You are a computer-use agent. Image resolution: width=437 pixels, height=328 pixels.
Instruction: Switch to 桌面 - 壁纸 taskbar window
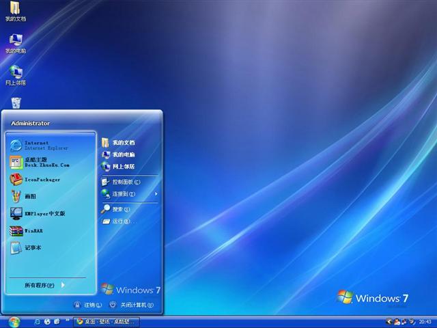[x=107, y=322]
